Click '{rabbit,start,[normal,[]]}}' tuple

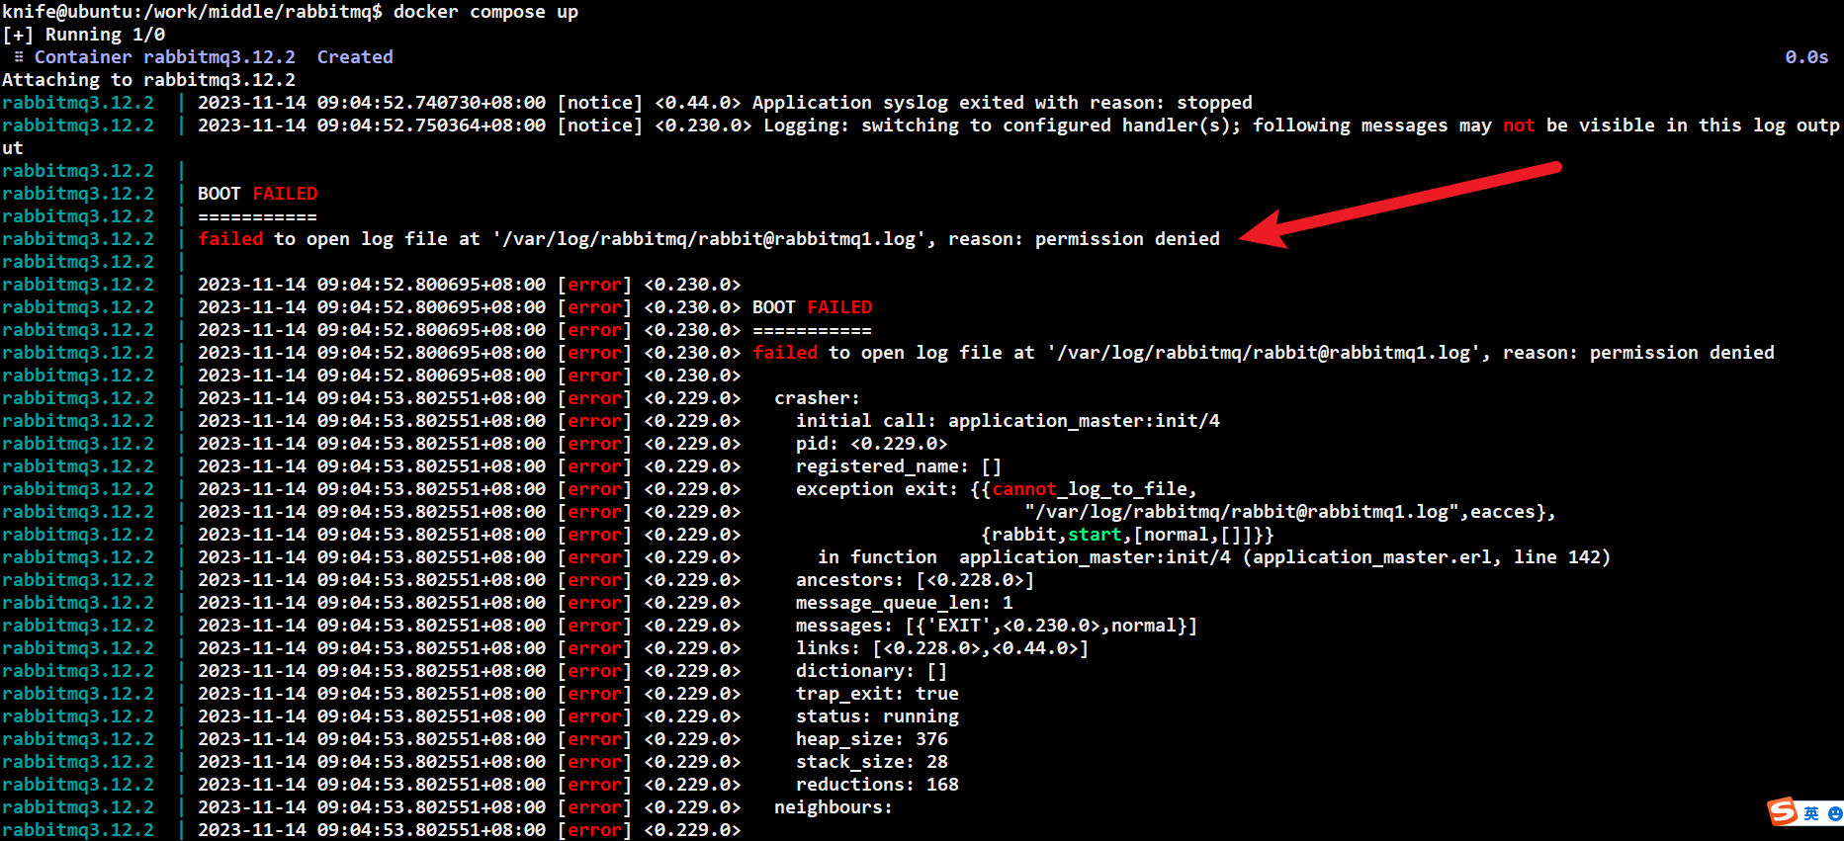(1127, 535)
